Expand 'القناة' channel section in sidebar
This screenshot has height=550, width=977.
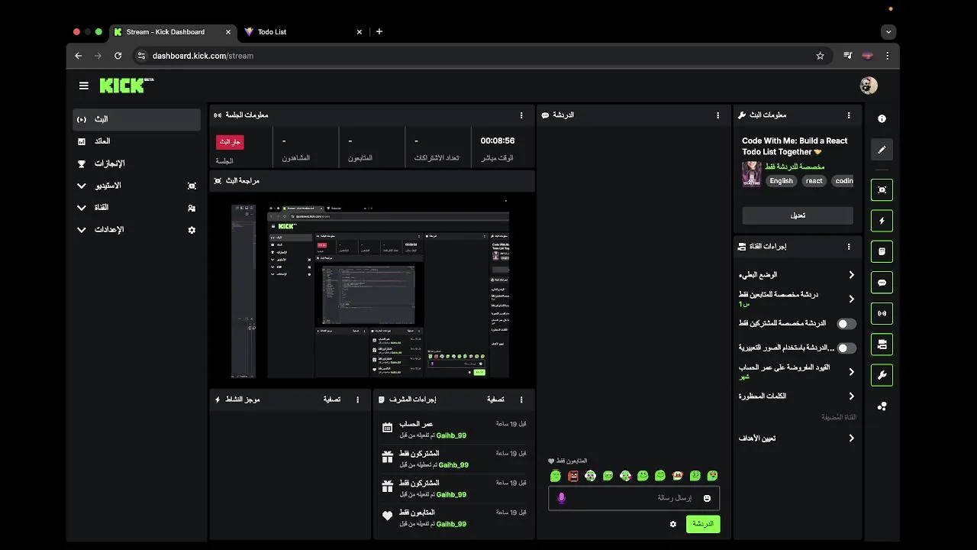pos(137,208)
